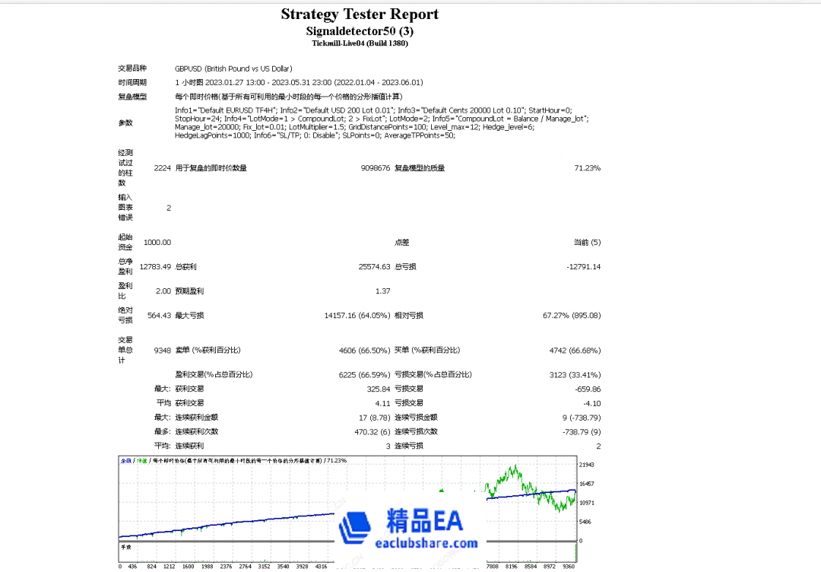Select gross profit value 25574.63
This screenshot has width=821, height=572.
(374, 267)
